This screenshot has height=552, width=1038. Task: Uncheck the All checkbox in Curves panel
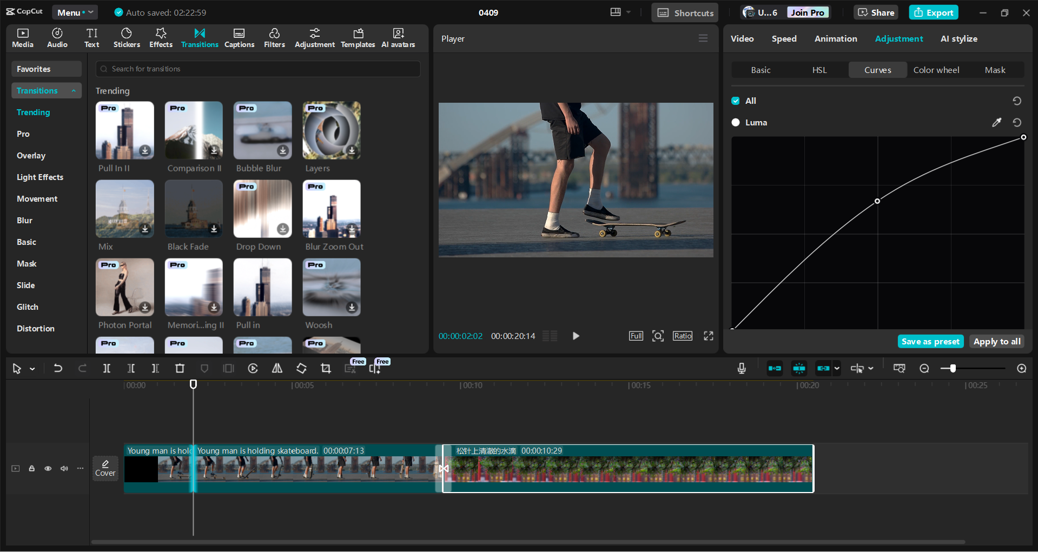[736, 101]
